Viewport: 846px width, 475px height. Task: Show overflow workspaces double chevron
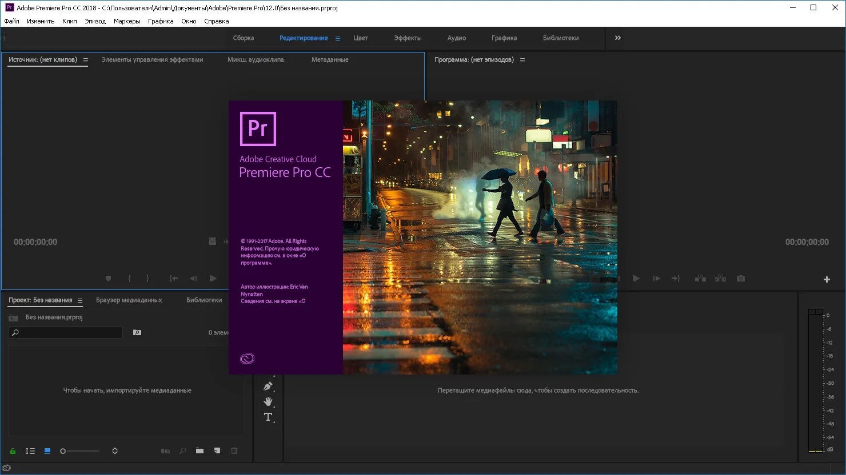pos(618,38)
